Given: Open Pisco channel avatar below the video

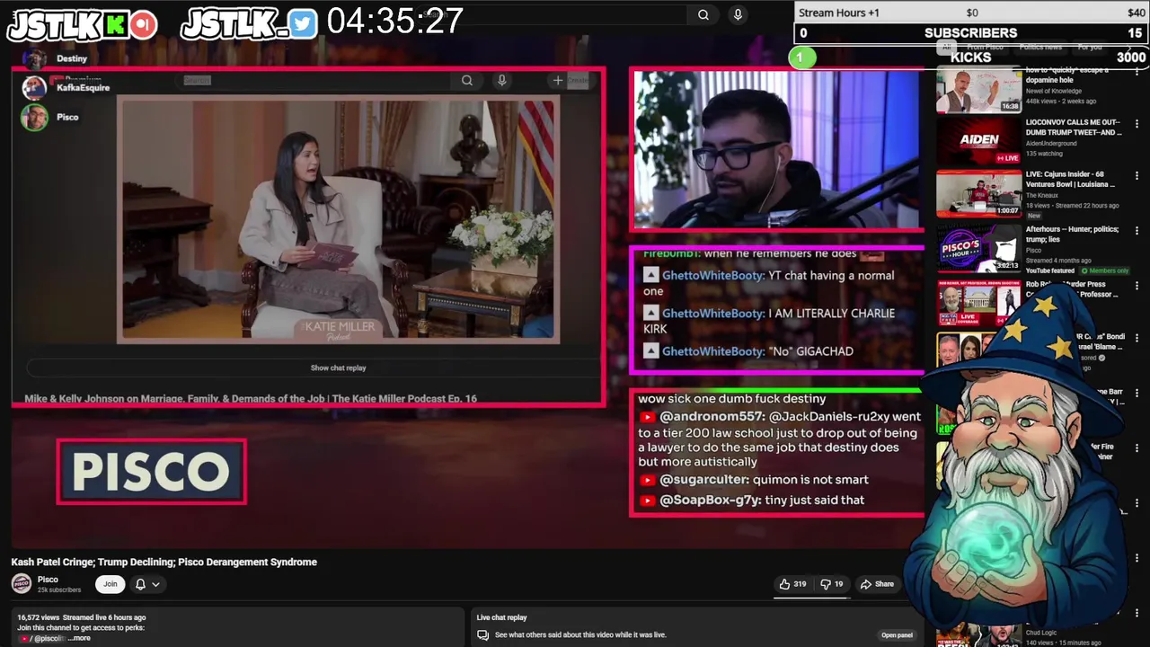Looking at the screenshot, I should click(x=22, y=583).
